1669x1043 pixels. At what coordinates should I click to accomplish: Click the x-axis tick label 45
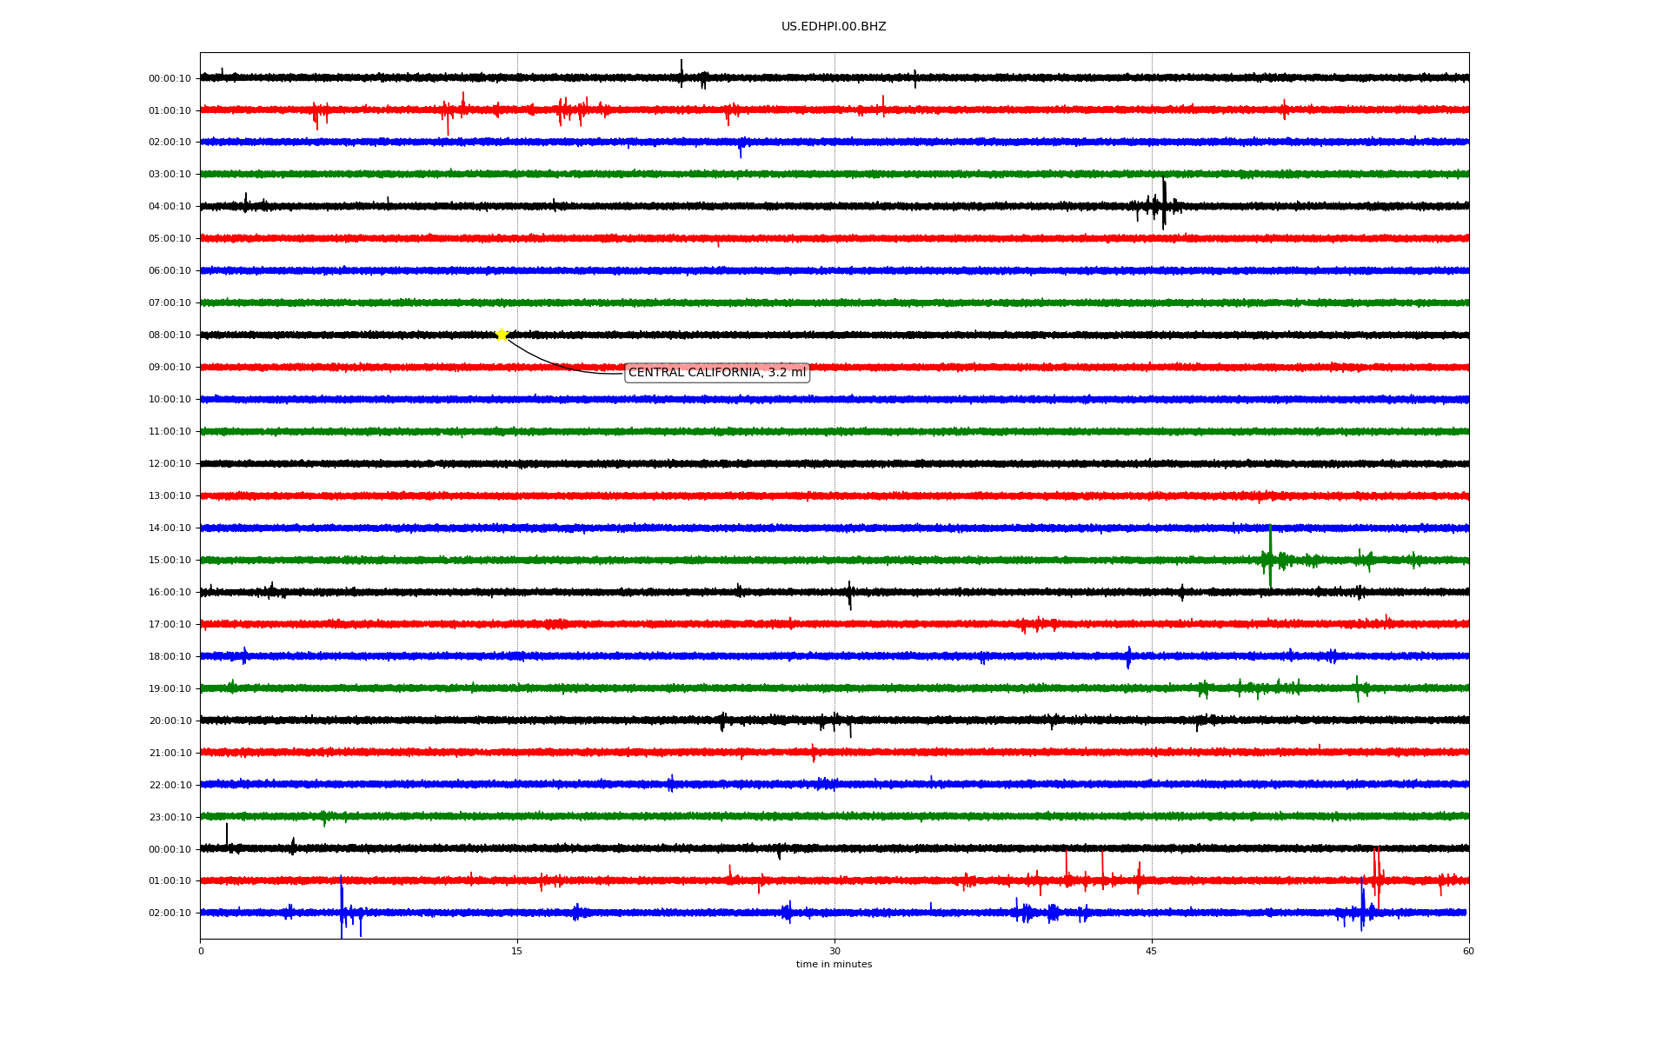1152,951
